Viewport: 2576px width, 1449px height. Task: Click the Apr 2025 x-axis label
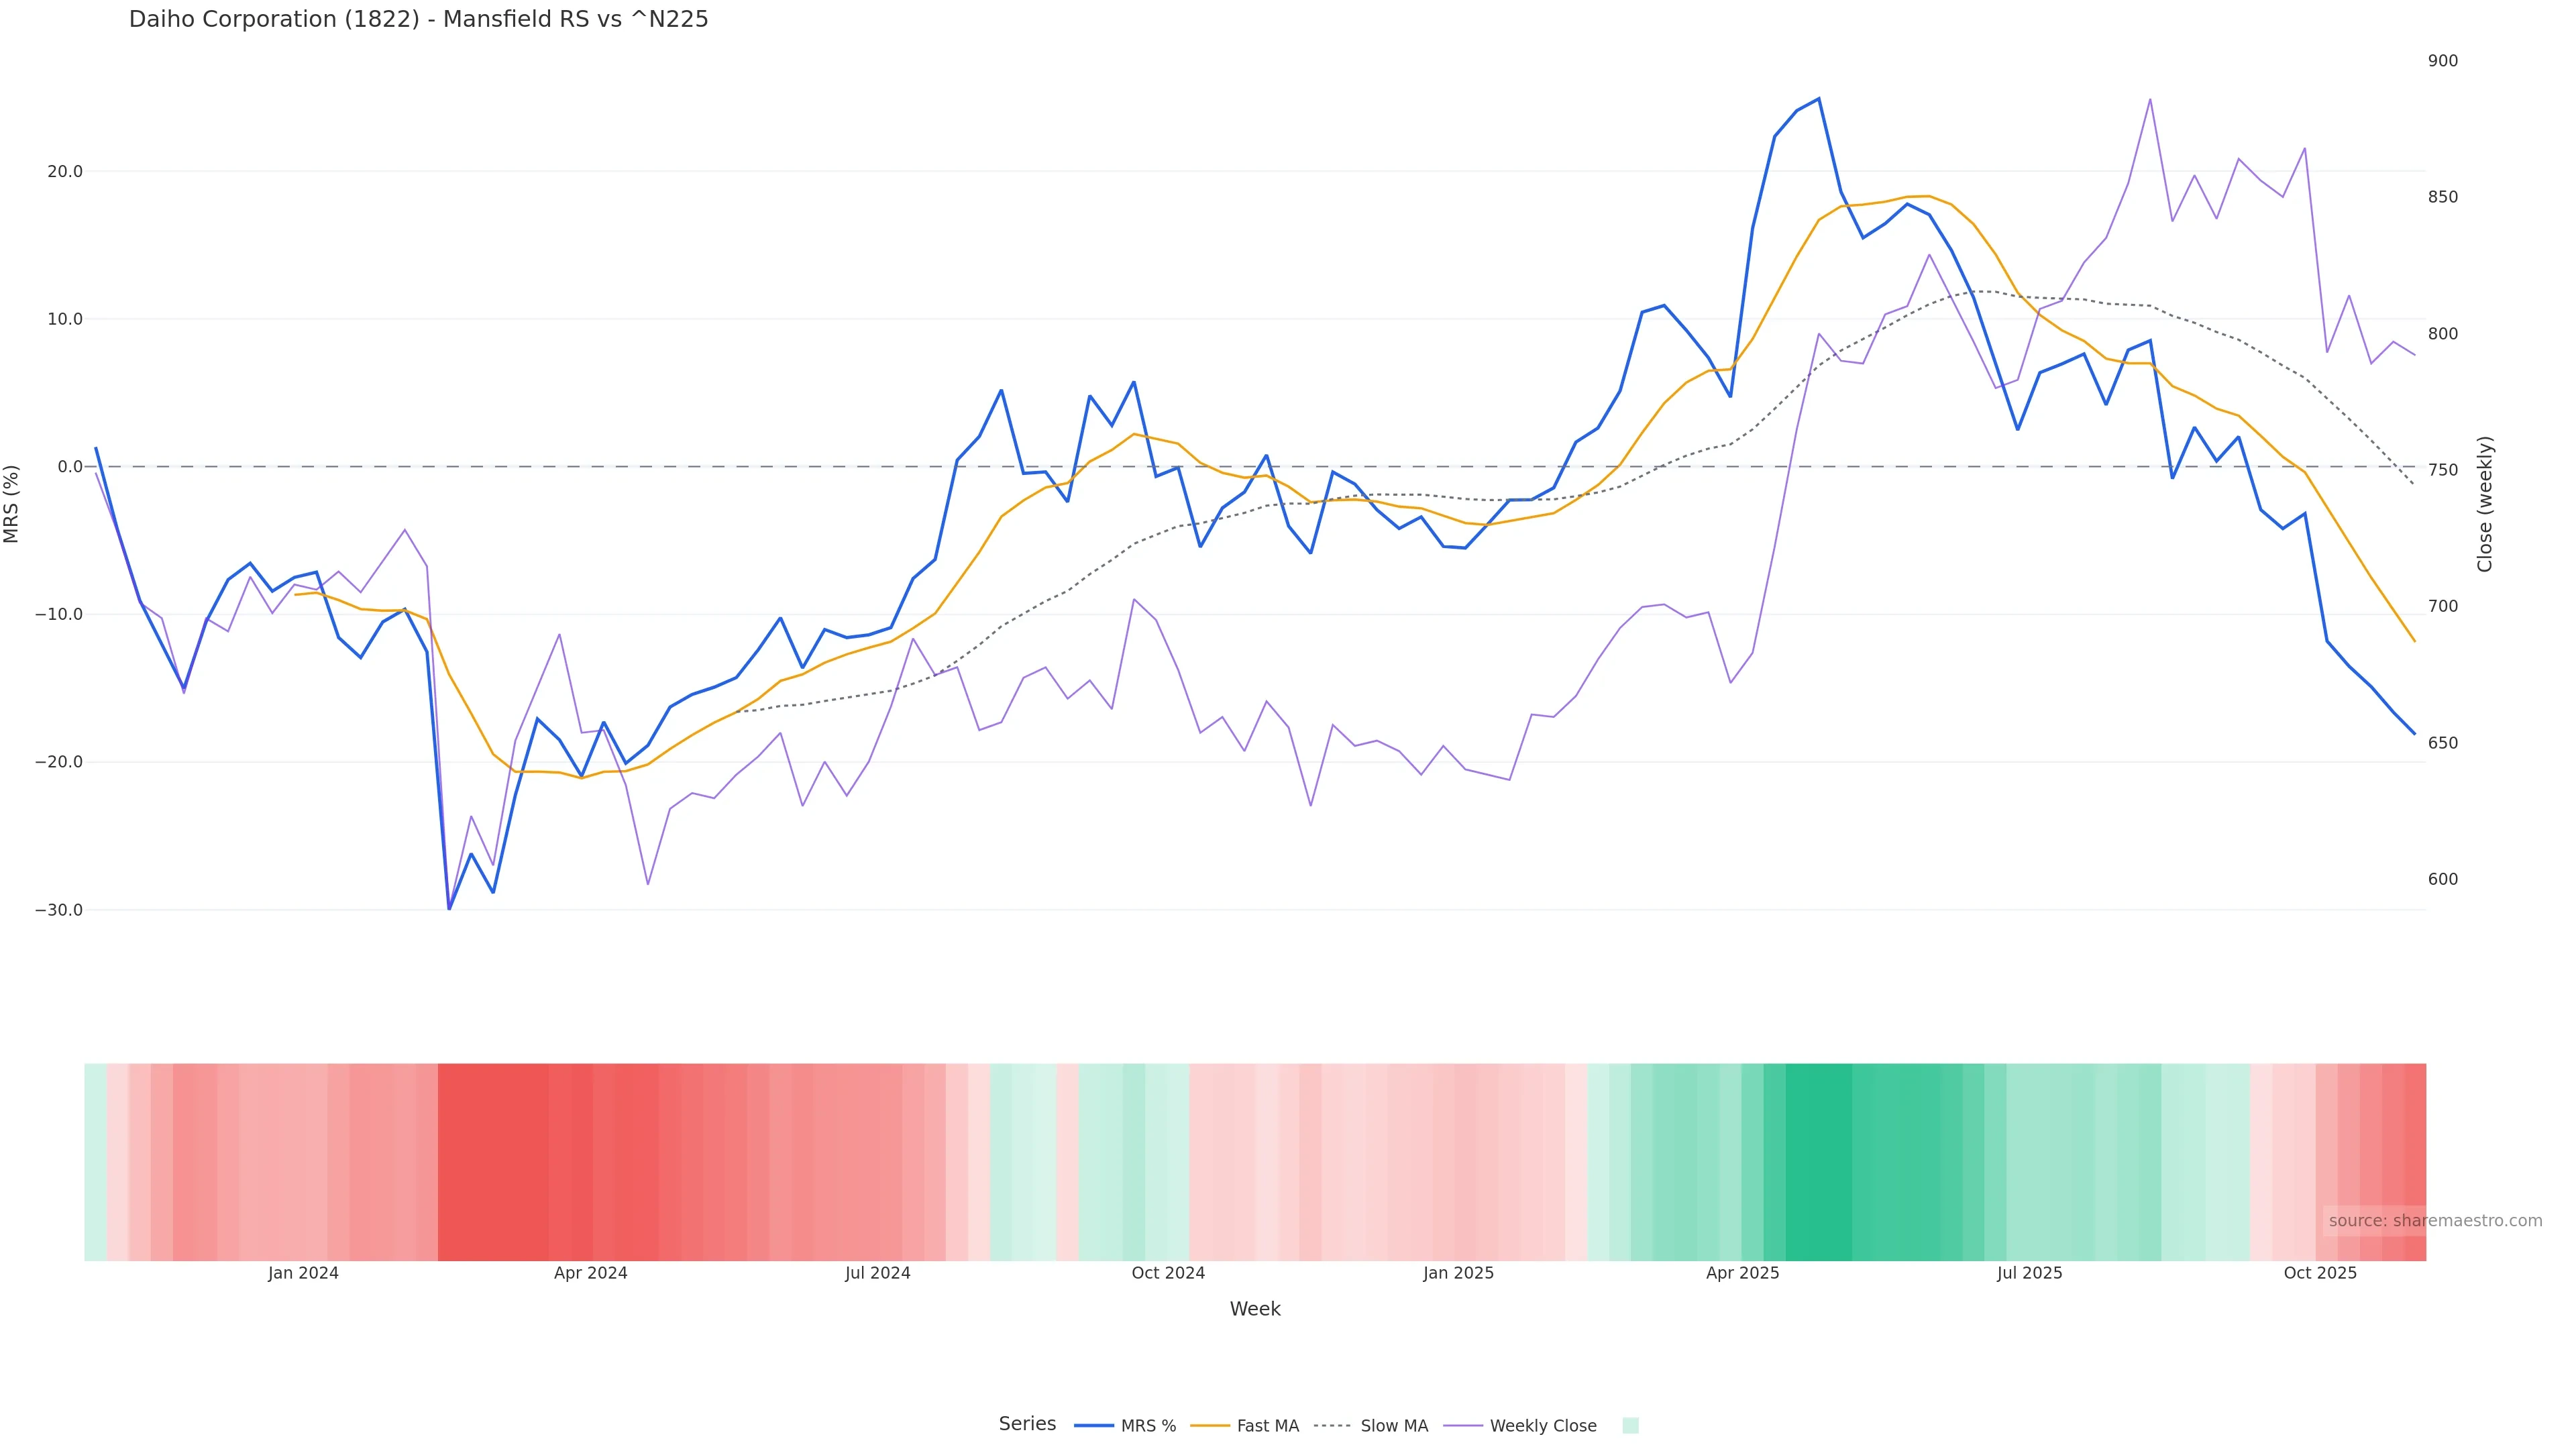pos(1742,1273)
